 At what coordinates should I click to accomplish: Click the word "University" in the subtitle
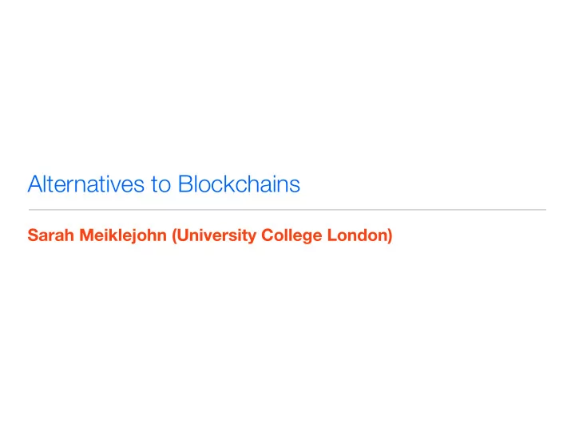tap(216, 236)
